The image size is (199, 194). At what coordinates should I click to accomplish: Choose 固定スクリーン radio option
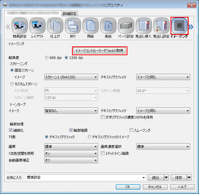(22, 70)
